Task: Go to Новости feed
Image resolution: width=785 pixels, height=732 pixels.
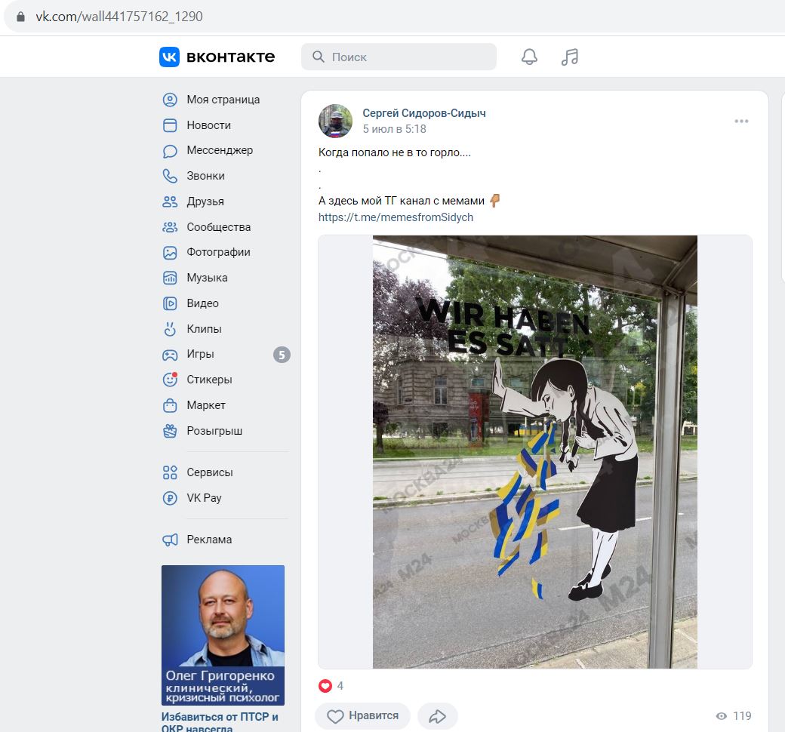Action: point(209,125)
